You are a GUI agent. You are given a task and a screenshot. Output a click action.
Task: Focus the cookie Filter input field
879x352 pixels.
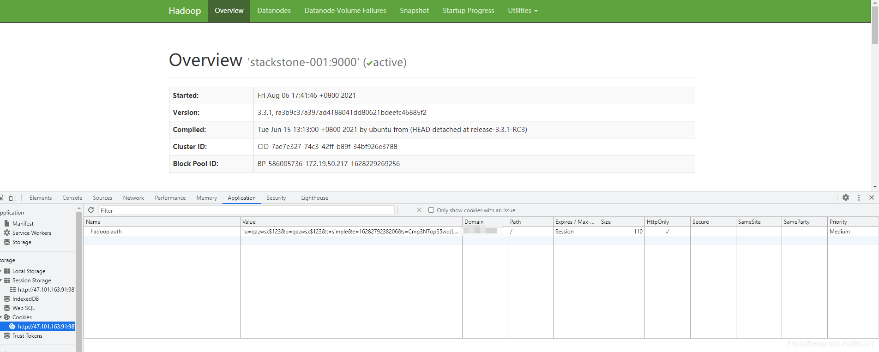tap(247, 210)
